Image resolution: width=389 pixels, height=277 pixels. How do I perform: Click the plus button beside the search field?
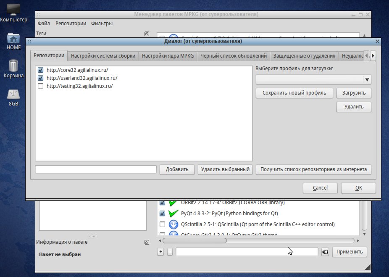(160, 252)
